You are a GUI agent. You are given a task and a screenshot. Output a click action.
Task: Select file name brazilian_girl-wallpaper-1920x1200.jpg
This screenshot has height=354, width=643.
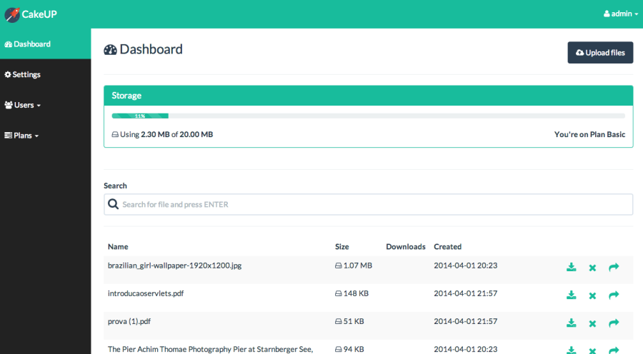(x=175, y=265)
